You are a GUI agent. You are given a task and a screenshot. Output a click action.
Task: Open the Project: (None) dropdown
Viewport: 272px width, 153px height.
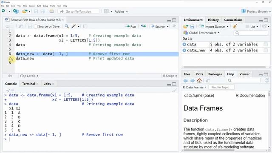tap(256, 11)
